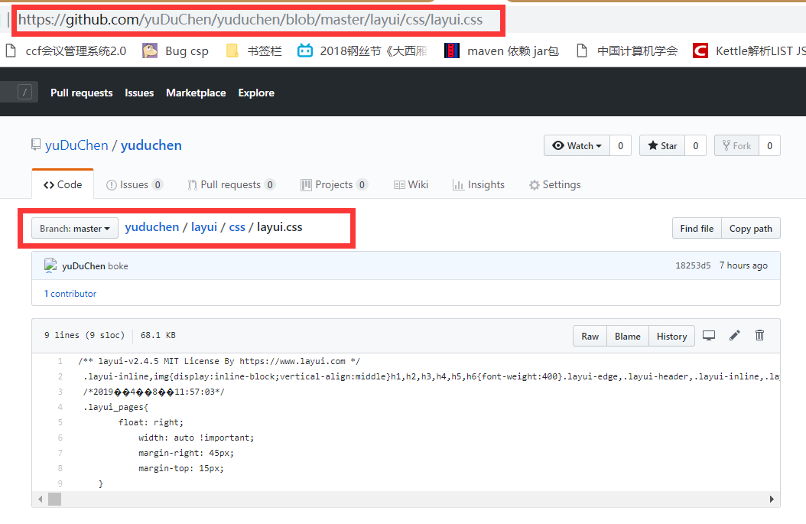This screenshot has height=524, width=806.
Task: Click '7 hours ago' timestamp
Action: tap(743, 265)
